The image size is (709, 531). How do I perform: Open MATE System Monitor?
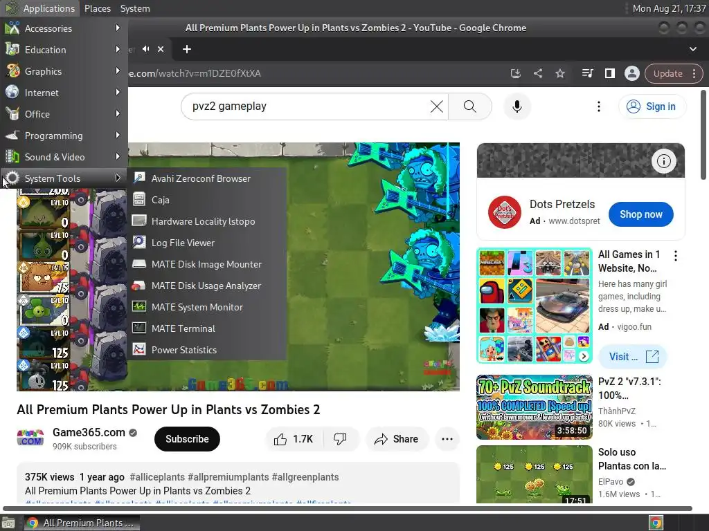(207, 307)
